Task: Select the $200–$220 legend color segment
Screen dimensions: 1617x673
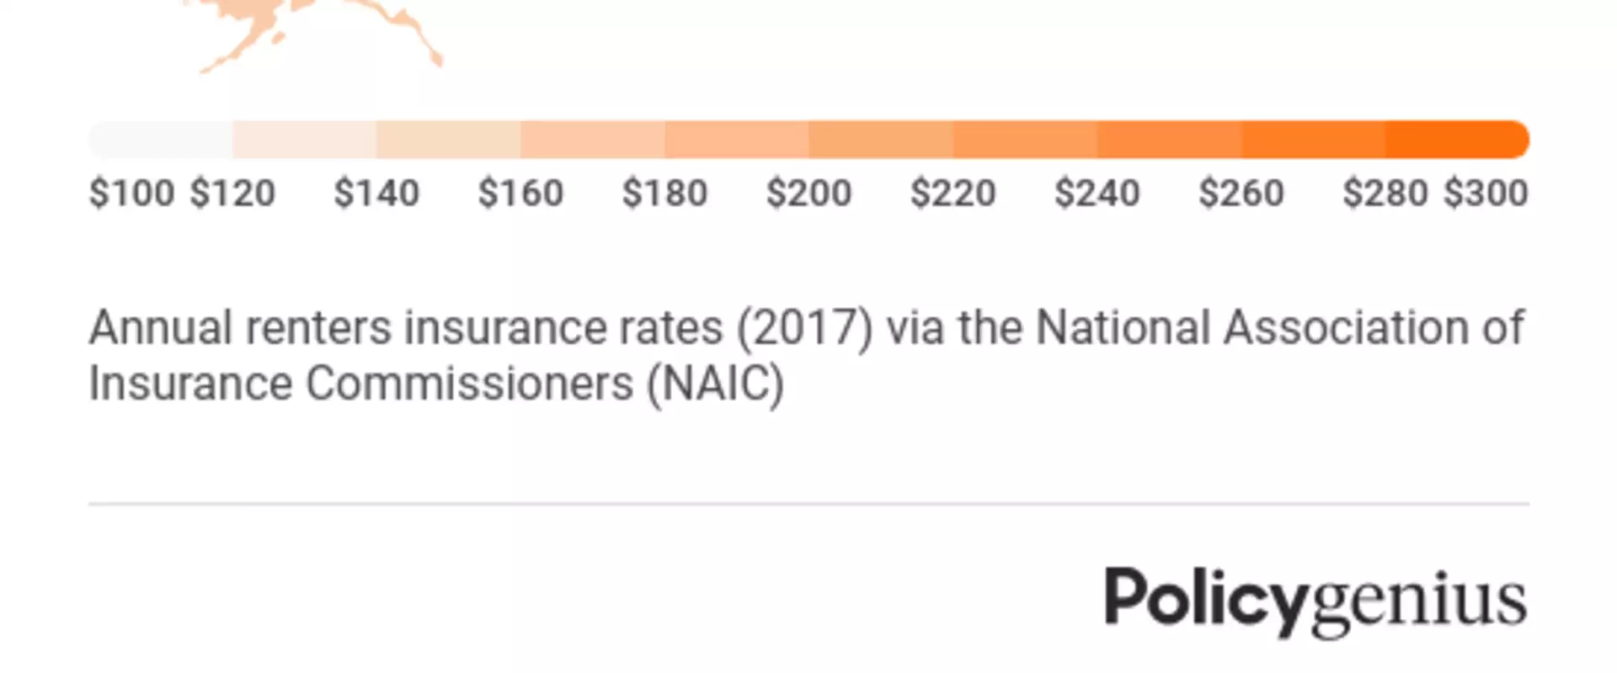Action: click(x=881, y=140)
